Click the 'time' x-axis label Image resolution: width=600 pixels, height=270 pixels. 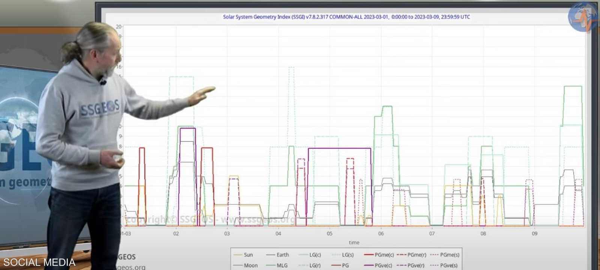tap(354, 243)
